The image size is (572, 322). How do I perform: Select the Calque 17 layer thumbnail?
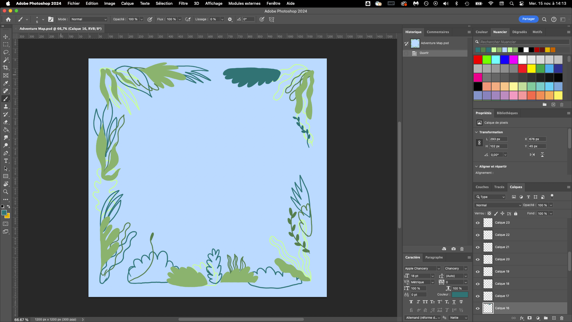[488, 296]
